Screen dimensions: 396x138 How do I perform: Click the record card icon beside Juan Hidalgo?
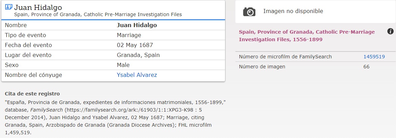[x=9, y=7]
